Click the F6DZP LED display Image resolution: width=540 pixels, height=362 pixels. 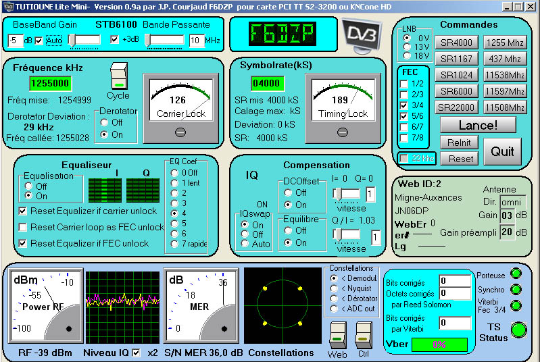click(283, 34)
